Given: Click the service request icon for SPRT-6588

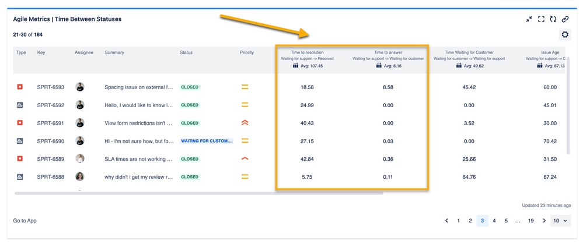Looking at the screenshot, I should point(20,177).
